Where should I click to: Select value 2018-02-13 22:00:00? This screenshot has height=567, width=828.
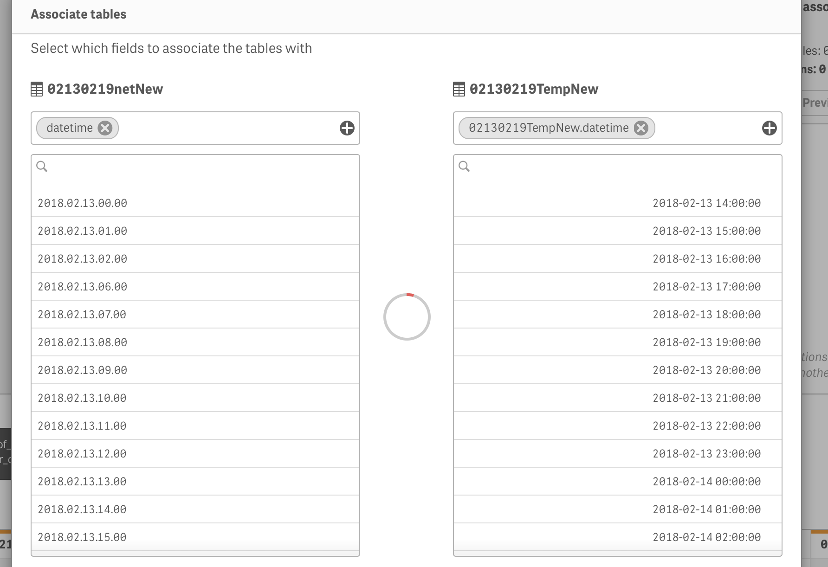[x=618, y=426]
